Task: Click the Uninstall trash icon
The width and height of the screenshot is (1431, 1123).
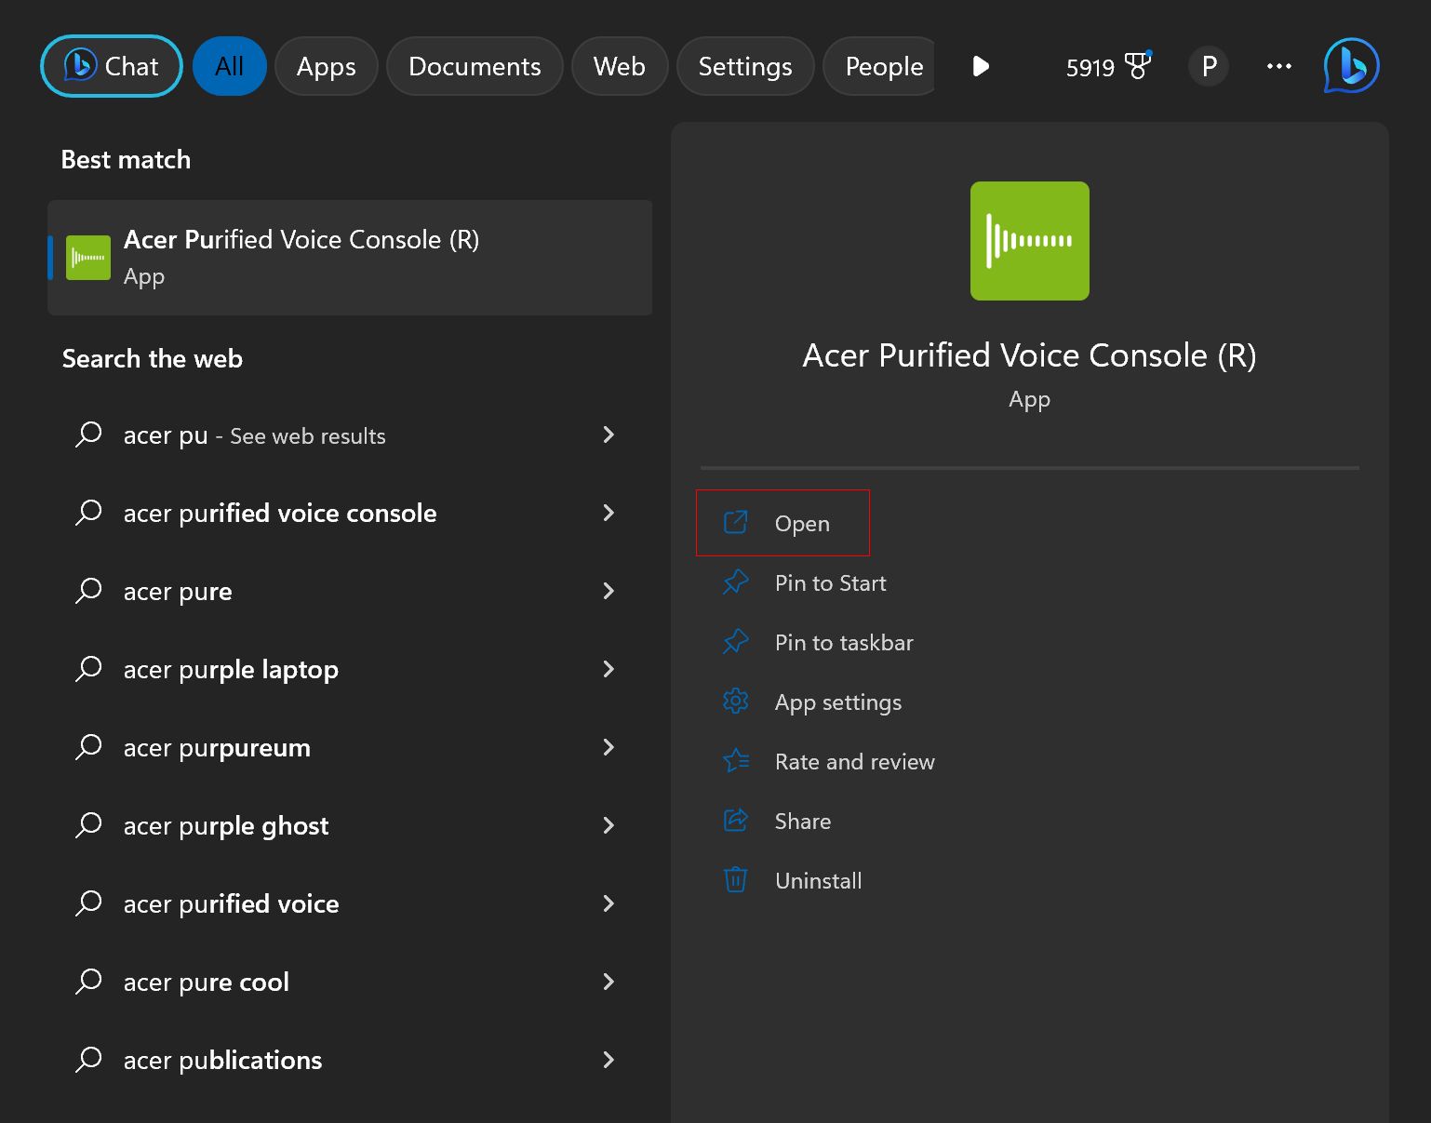Action: point(736,880)
